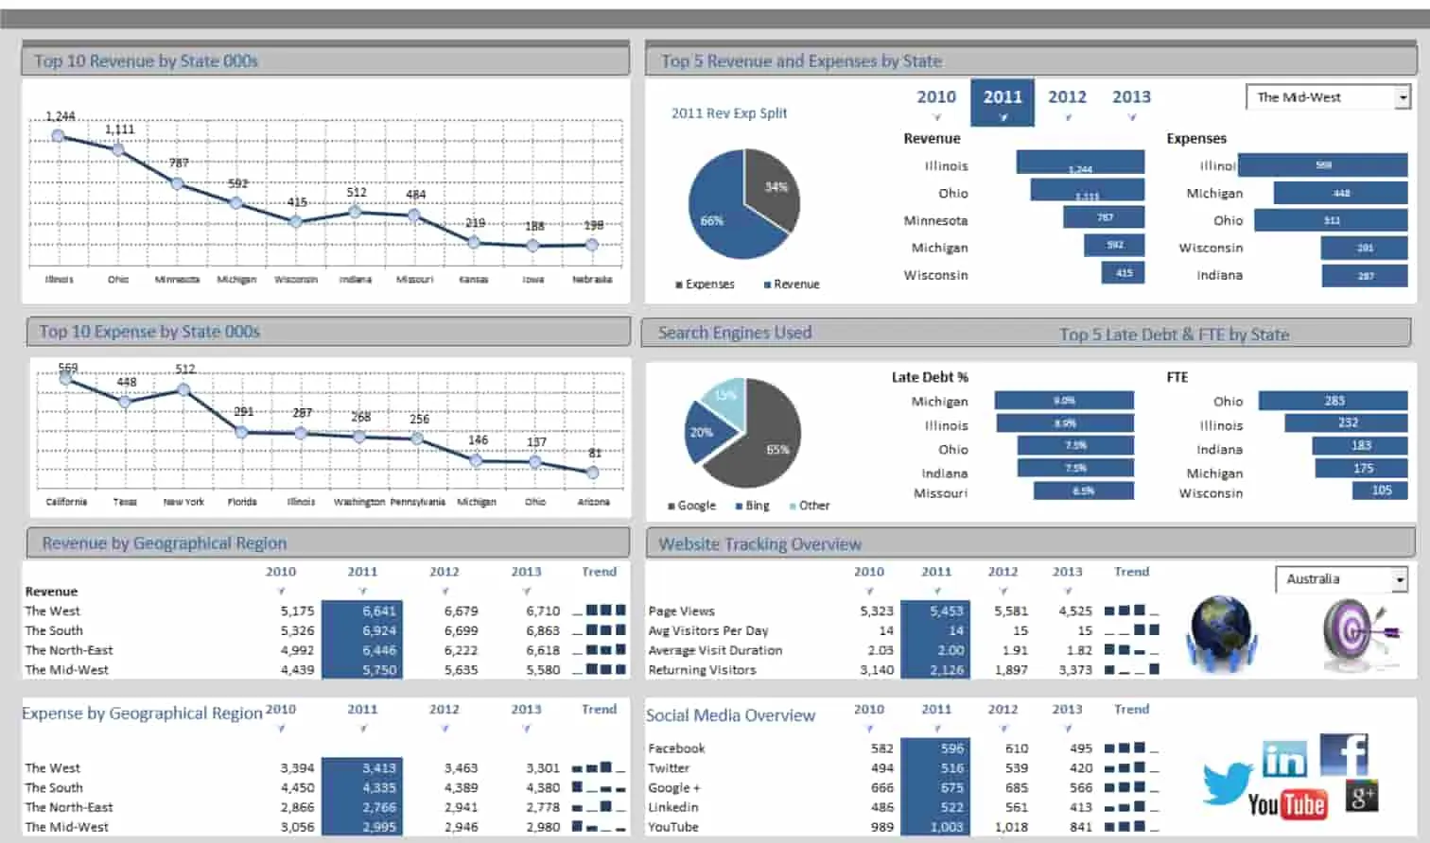This screenshot has width=1430, height=843.
Task: Click the YouTube logo icon
Action: click(1286, 805)
